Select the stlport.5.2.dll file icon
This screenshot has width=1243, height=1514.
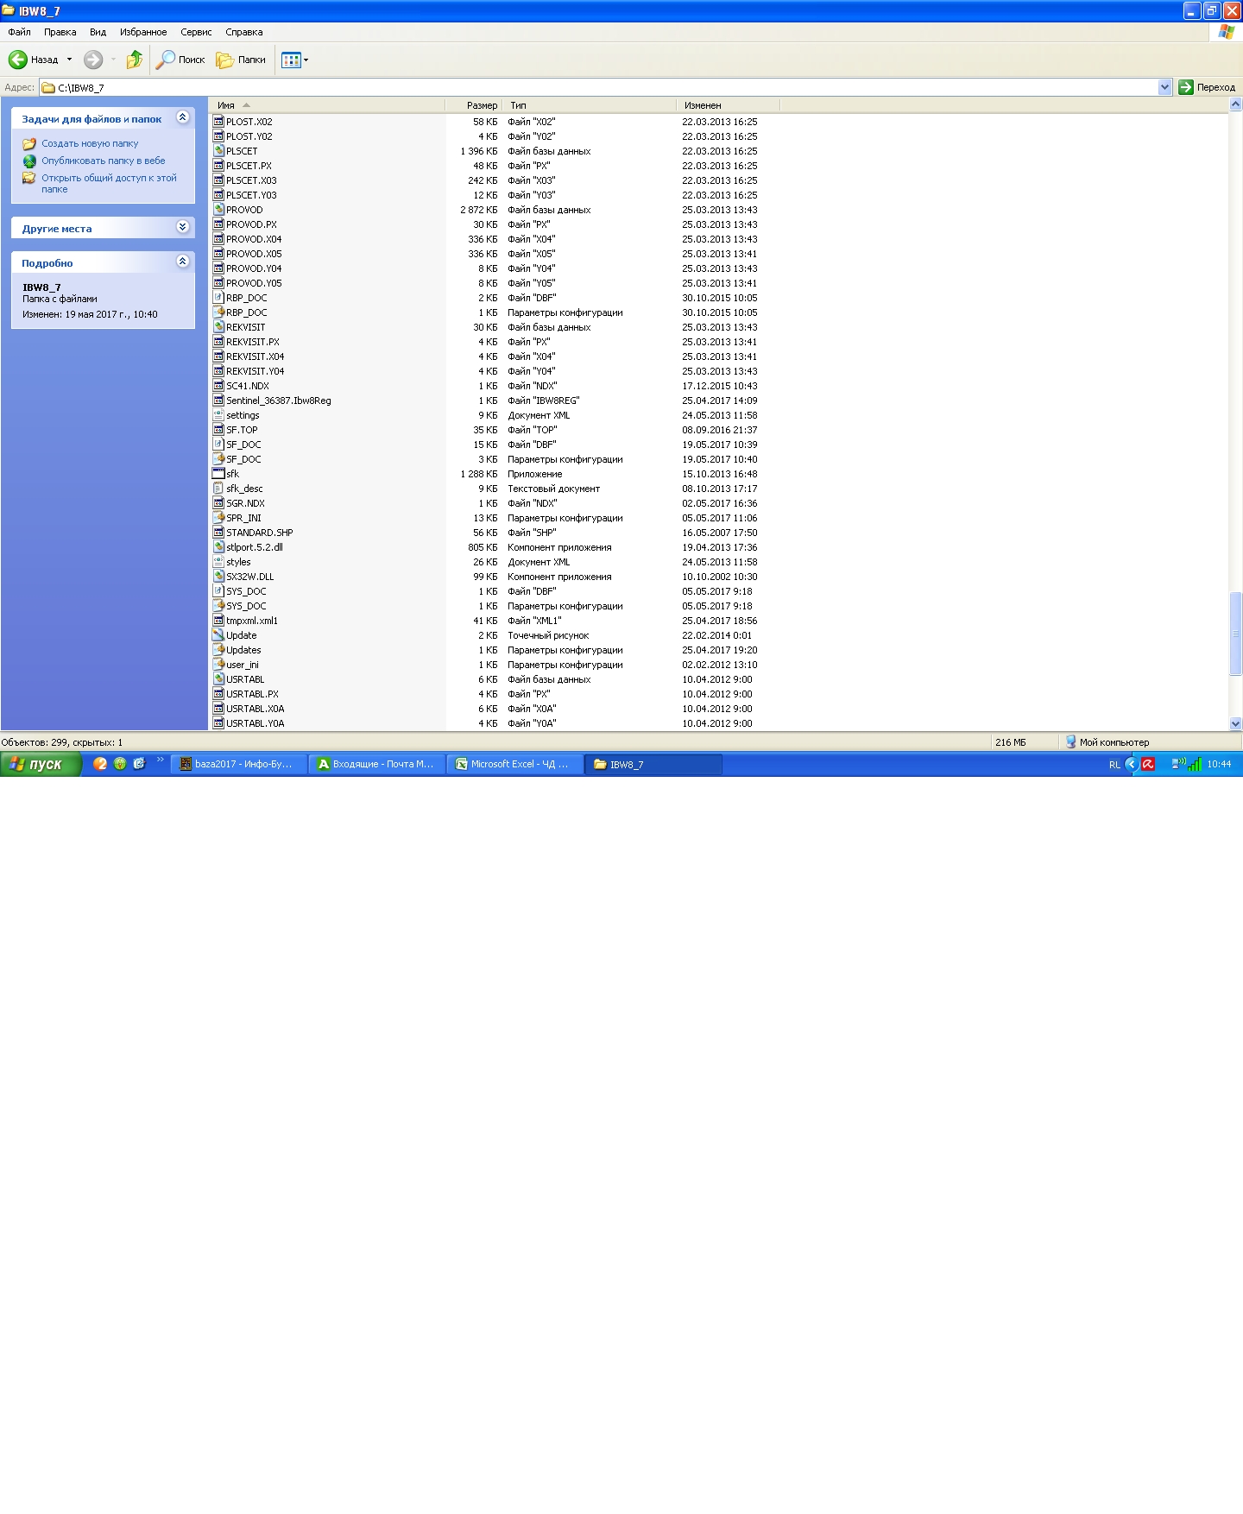[x=218, y=547]
